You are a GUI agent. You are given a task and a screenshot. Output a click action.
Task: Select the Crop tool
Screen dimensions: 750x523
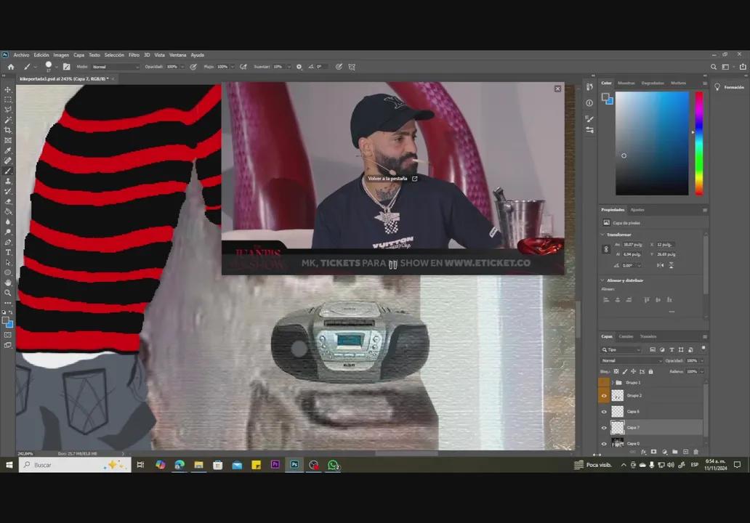[8, 130]
